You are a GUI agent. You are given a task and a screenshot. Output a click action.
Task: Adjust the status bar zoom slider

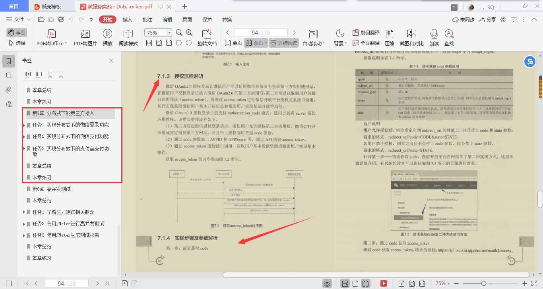point(483,283)
